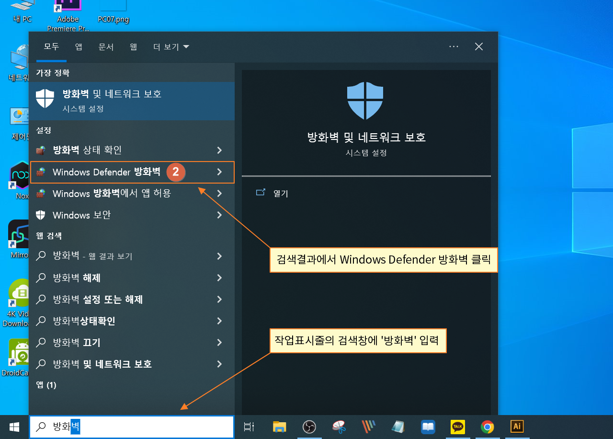
Task: Click the 방화벽 끄기 web suggestion
Action: [x=132, y=343]
